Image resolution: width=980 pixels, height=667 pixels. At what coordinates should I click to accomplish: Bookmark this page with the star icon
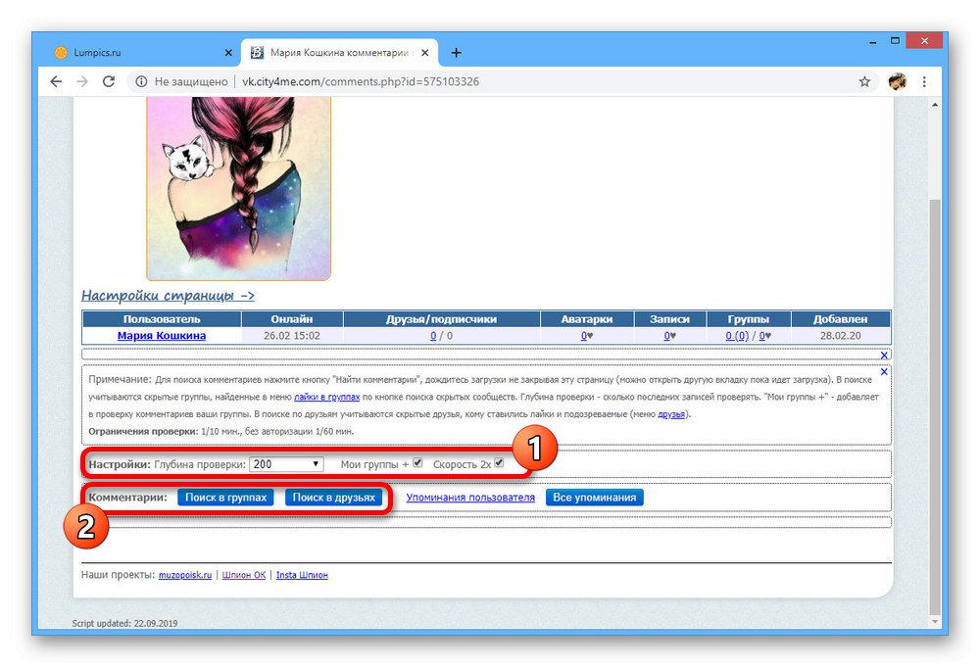(x=864, y=81)
